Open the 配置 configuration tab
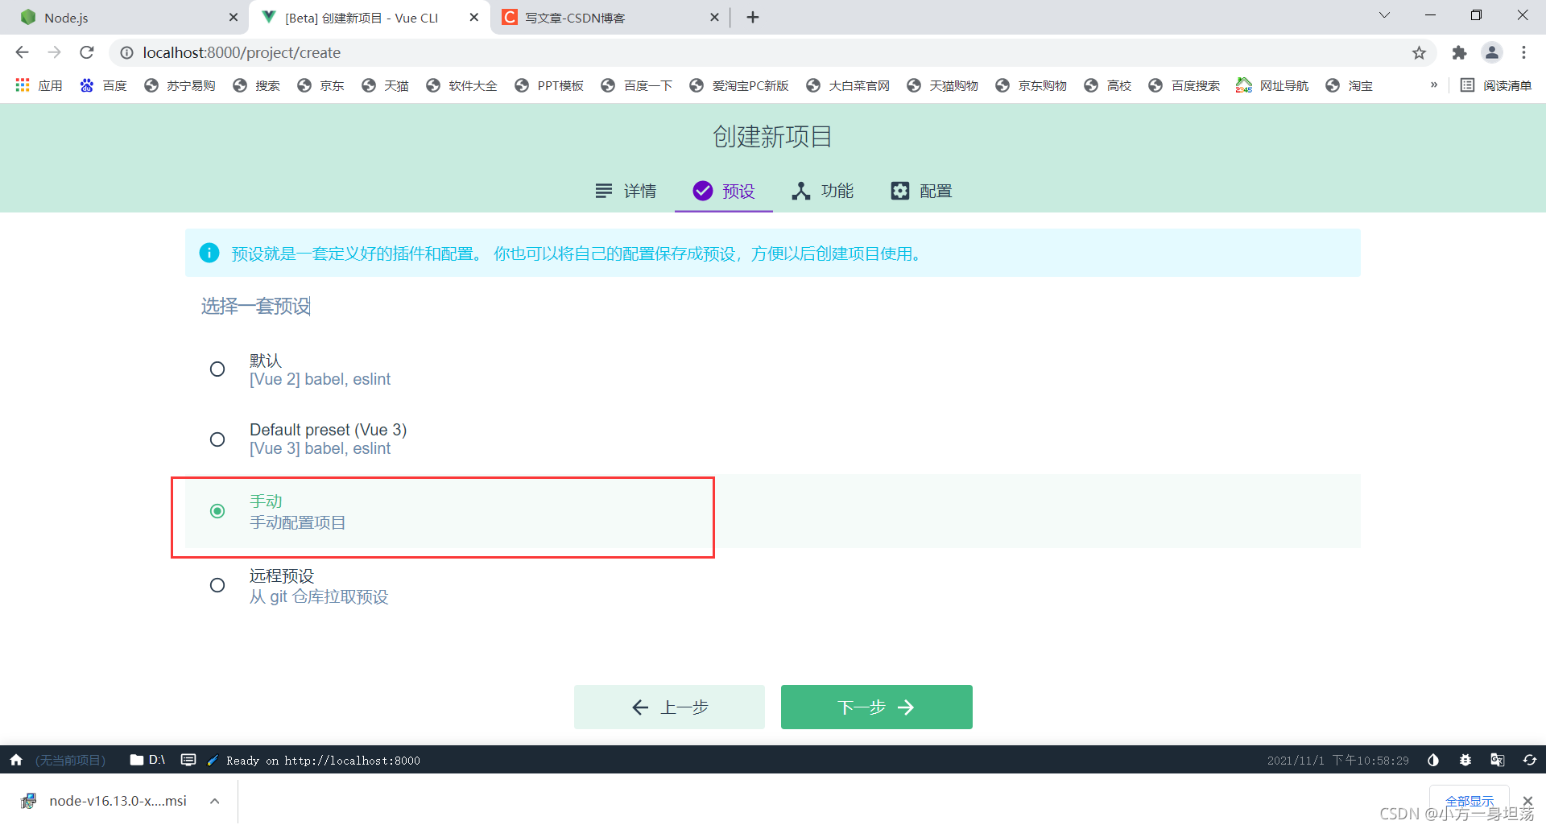The image size is (1546, 829). [921, 191]
